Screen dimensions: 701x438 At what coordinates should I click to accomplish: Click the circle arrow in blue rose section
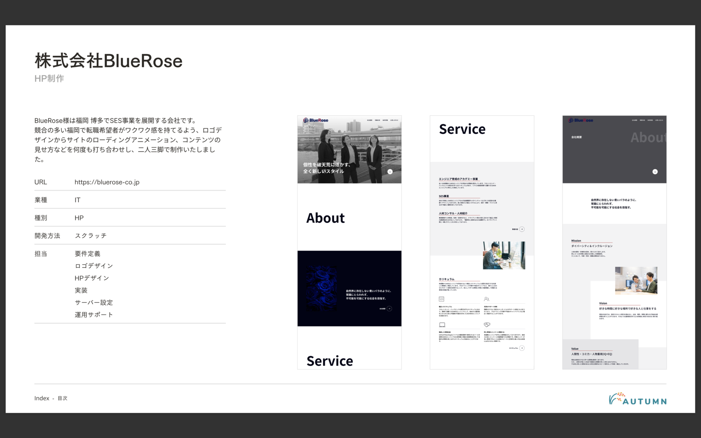tap(390, 309)
